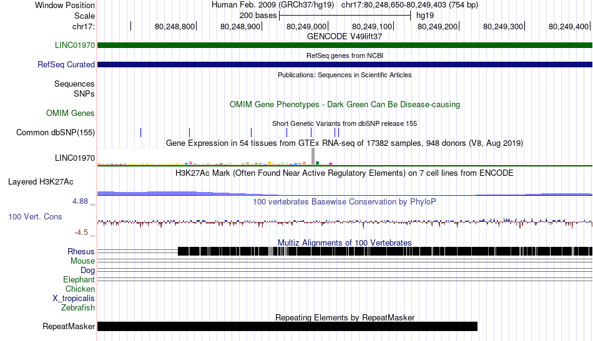
Task: Open the OMIM Genes track label
Action: tap(70, 113)
